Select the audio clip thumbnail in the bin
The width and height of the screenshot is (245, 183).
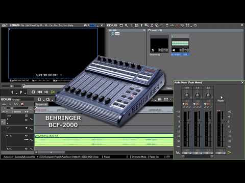(x=180, y=45)
